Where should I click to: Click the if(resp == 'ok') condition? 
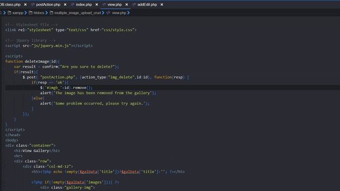[50, 83]
